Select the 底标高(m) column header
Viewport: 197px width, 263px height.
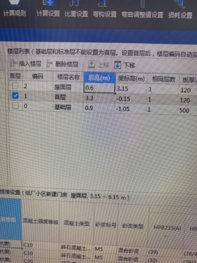click(x=131, y=78)
